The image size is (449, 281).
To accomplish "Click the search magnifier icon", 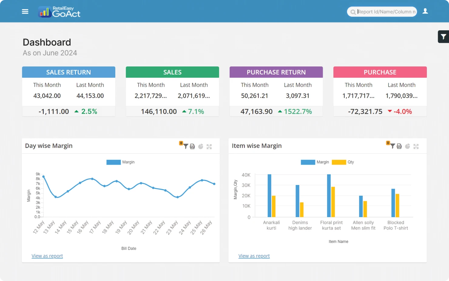I will click(353, 12).
